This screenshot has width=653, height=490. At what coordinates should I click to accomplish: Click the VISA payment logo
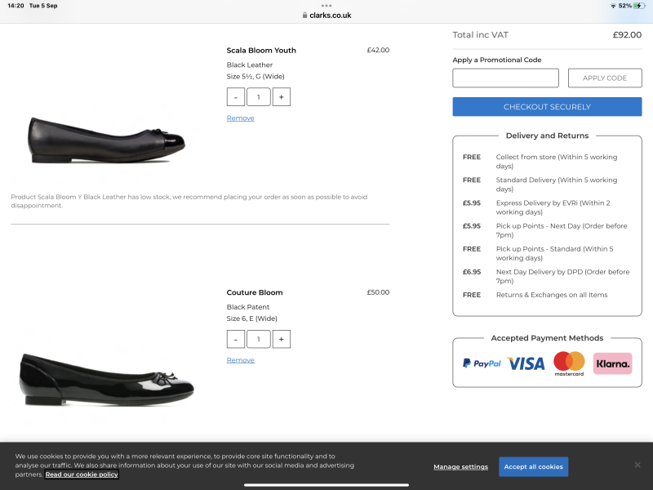click(526, 363)
